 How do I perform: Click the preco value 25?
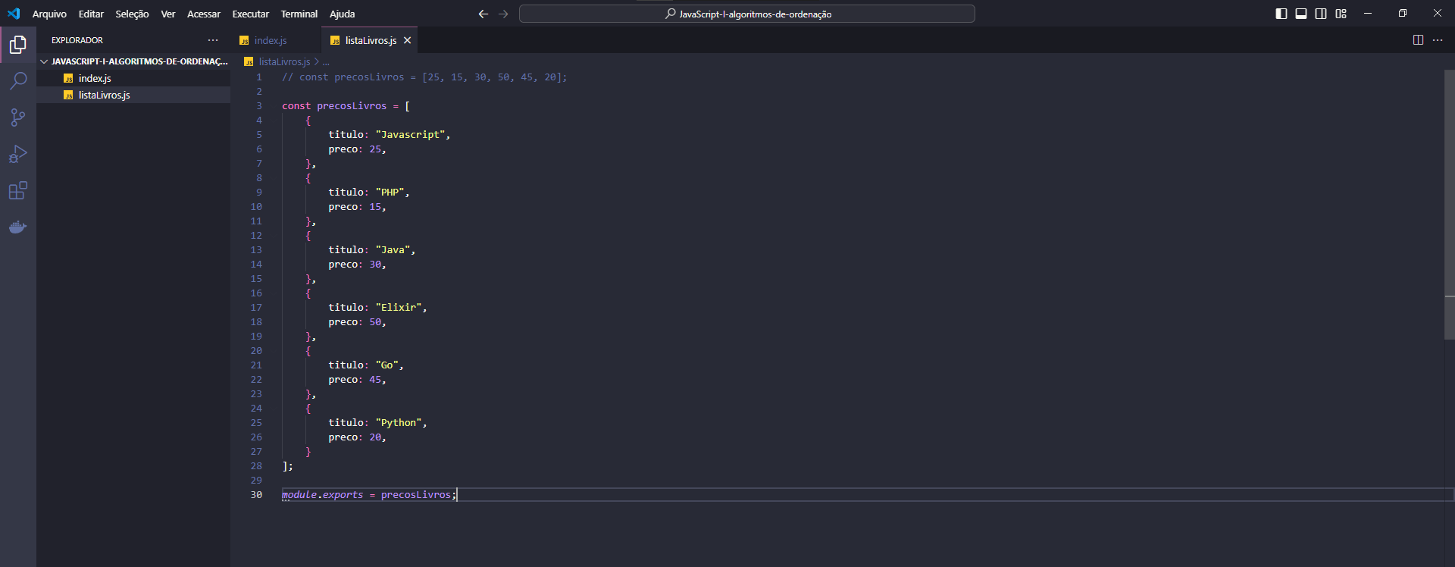(375, 149)
